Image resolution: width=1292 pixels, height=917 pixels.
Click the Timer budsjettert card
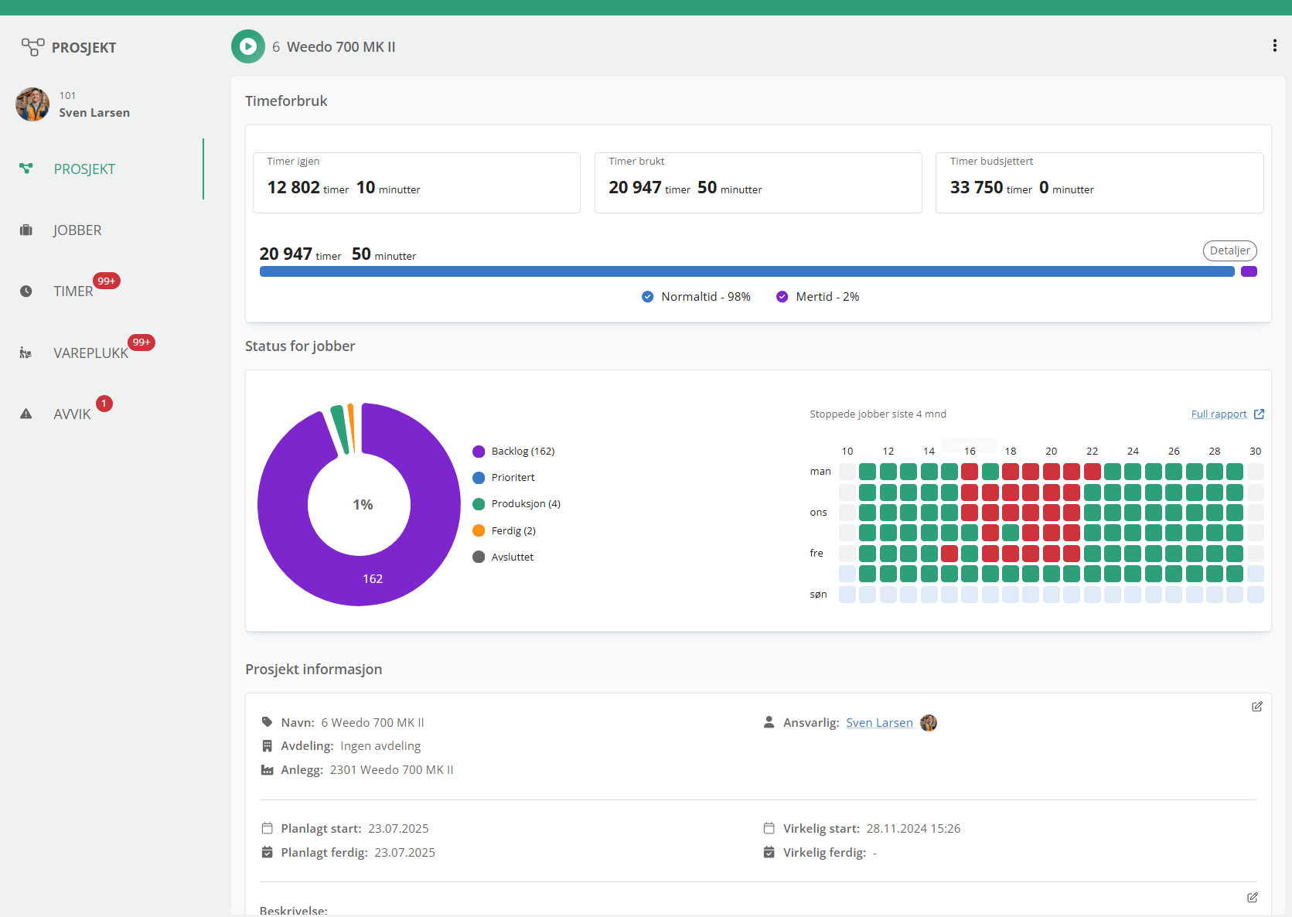coord(1099,182)
